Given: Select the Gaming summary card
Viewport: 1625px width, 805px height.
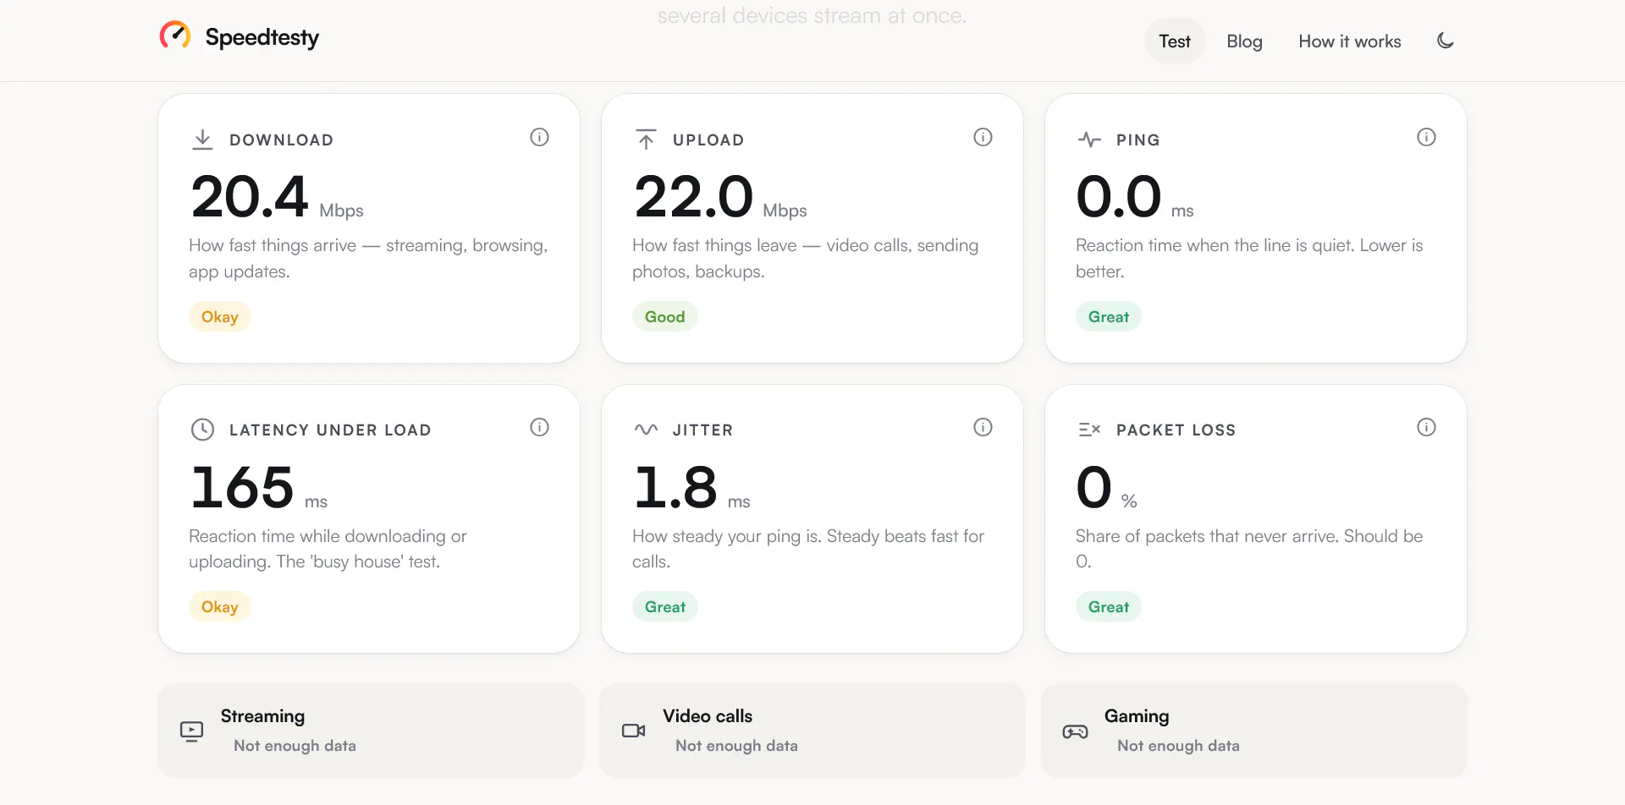Looking at the screenshot, I should [x=1254, y=731].
